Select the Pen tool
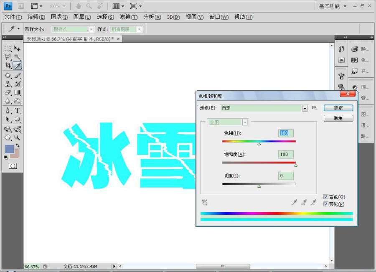The height and width of the screenshot is (272, 376). coord(8,110)
